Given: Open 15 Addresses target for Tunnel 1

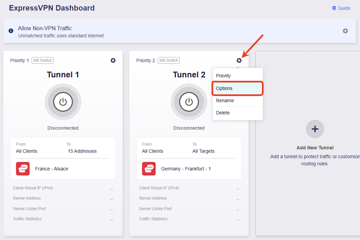Looking at the screenshot, I should click(x=82, y=151).
